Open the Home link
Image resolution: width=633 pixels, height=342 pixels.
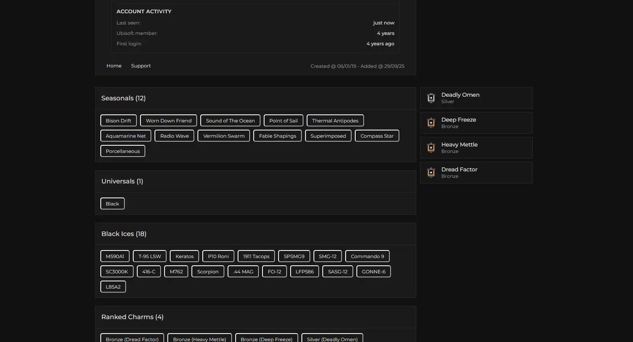[114, 66]
